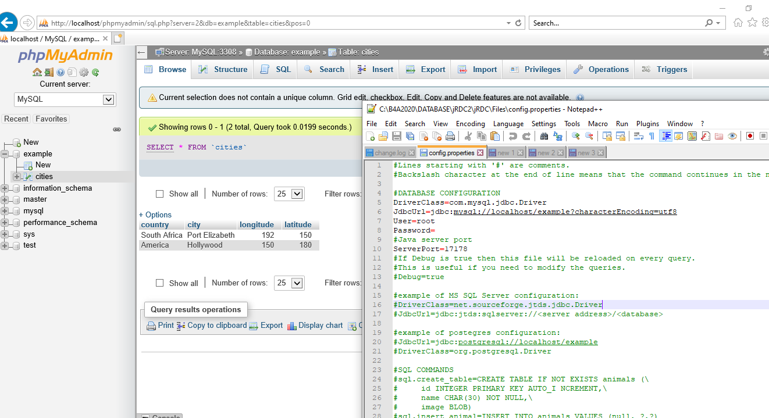
Task: Toggle Show All Characters pilcrow icon
Action: pos(651,136)
